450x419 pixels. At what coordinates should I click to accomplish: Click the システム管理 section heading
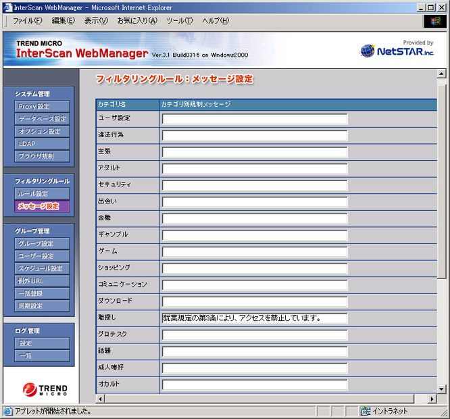[x=32, y=94]
